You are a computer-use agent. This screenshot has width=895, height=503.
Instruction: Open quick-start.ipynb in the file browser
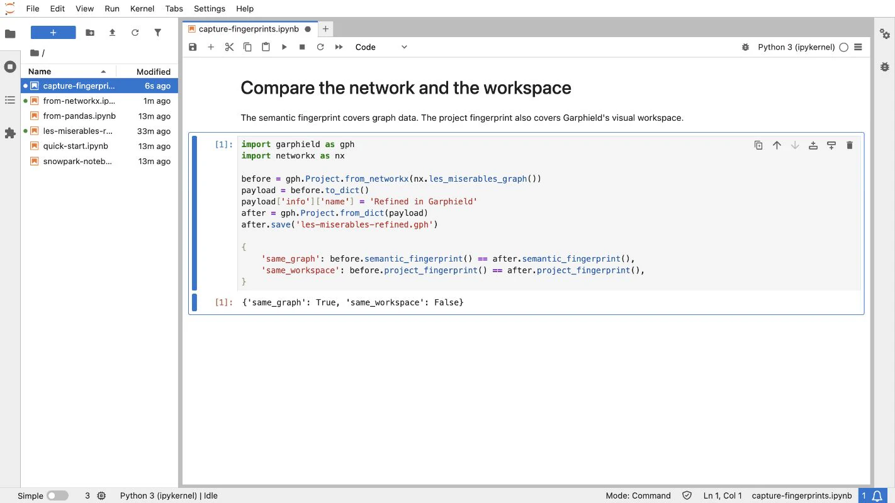76,146
